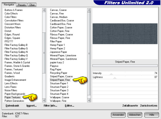Screen dimensions: 161x119
Task: Click scroll-down arrow of the filter list
Action: (x=89, y=100)
